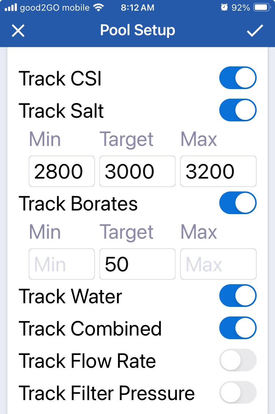
Task: Edit the borates Target field showing 50
Action: (137, 264)
